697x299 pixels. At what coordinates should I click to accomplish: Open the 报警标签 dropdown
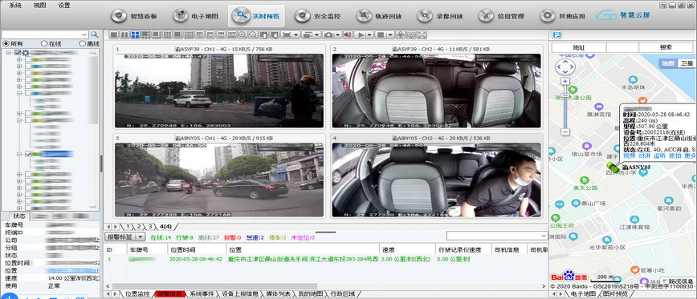click(x=124, y=237)
